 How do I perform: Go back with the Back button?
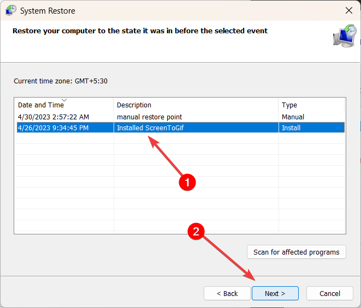[227, 293]
